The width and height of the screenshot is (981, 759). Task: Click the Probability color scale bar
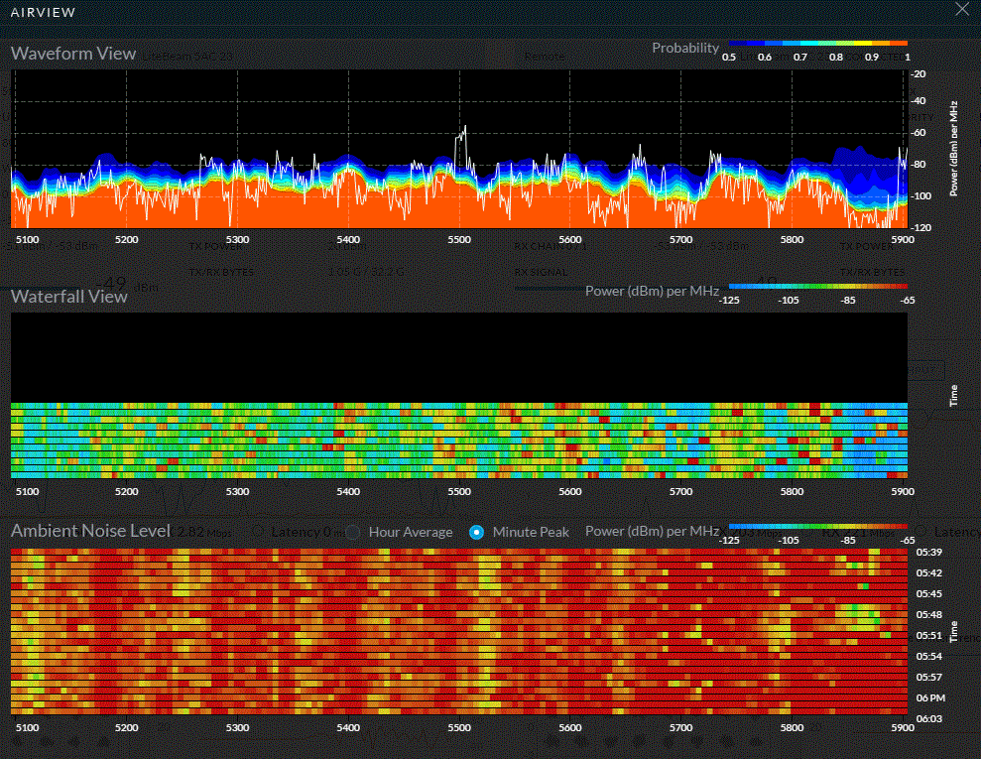tap(817, 44)
